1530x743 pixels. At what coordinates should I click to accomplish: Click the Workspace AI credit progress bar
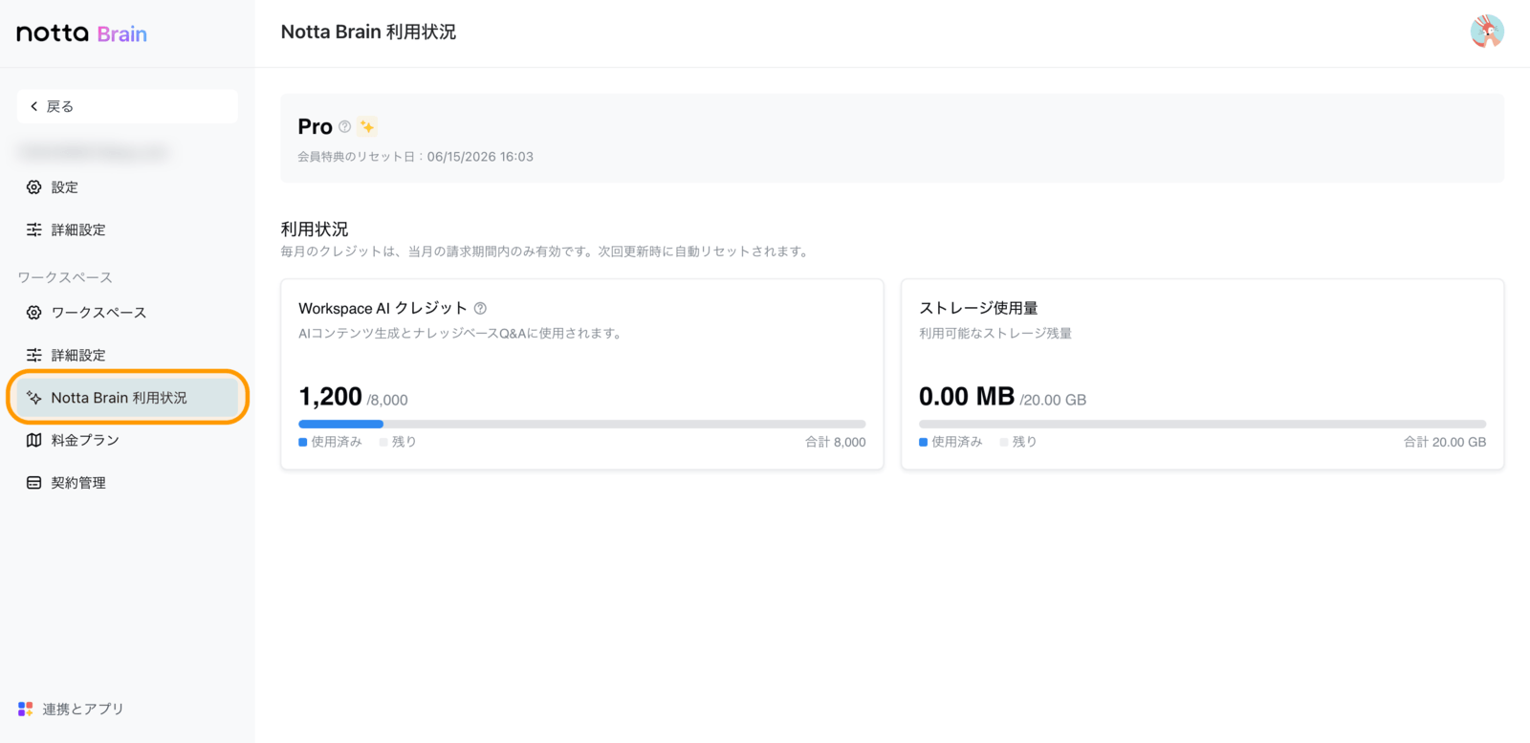[582, 424]
